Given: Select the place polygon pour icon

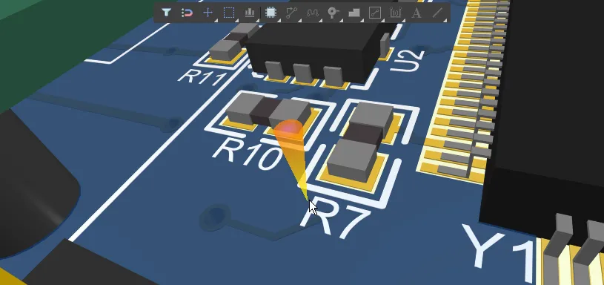Looking at the screenshot, I should (x=354, y=13).
